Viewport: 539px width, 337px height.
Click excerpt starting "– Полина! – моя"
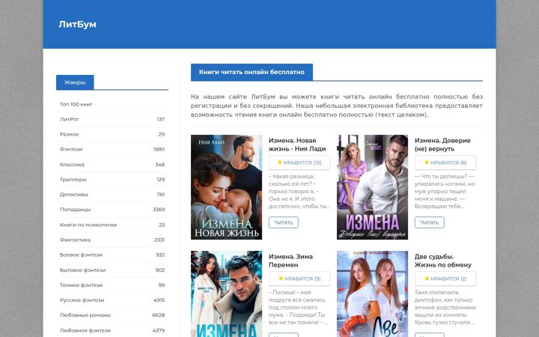point(298,308)
